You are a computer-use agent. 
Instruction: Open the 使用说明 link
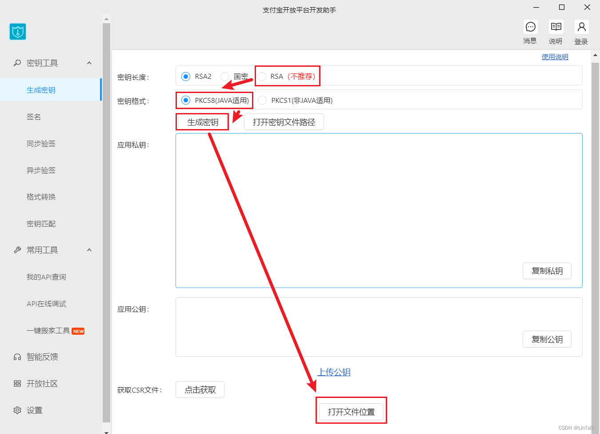555,57
